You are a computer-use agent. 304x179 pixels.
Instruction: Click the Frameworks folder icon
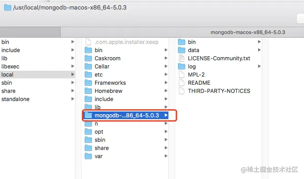tap(88, 82)
